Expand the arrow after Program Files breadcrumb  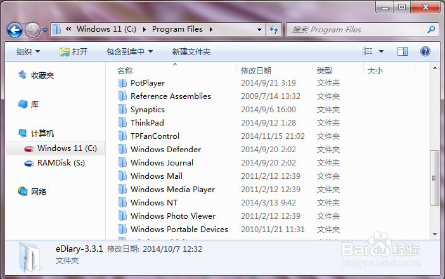coord(211,30)
